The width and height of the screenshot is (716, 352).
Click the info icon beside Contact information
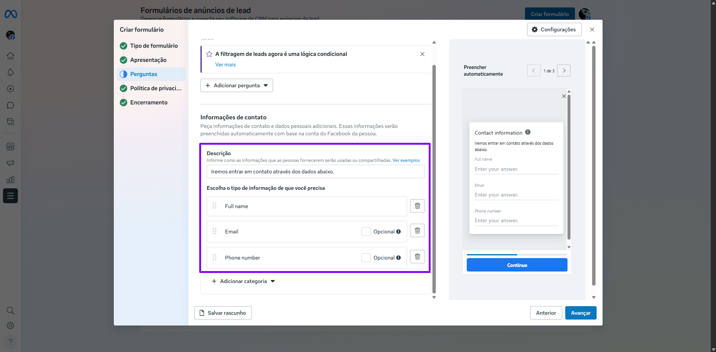528,132
